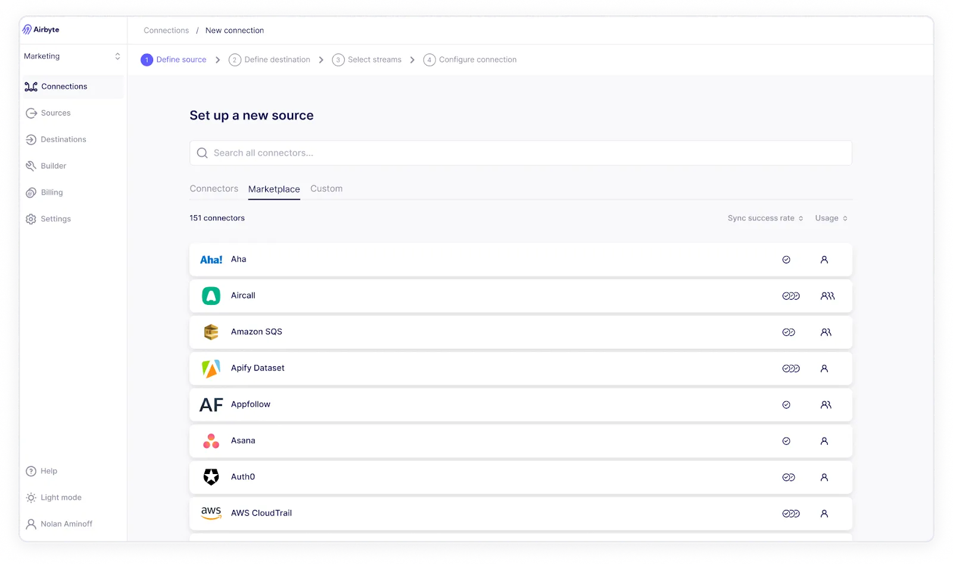The image size is (953, 564).
Task: Select the AWS CloudTrail connector
Action: [521, 514]
